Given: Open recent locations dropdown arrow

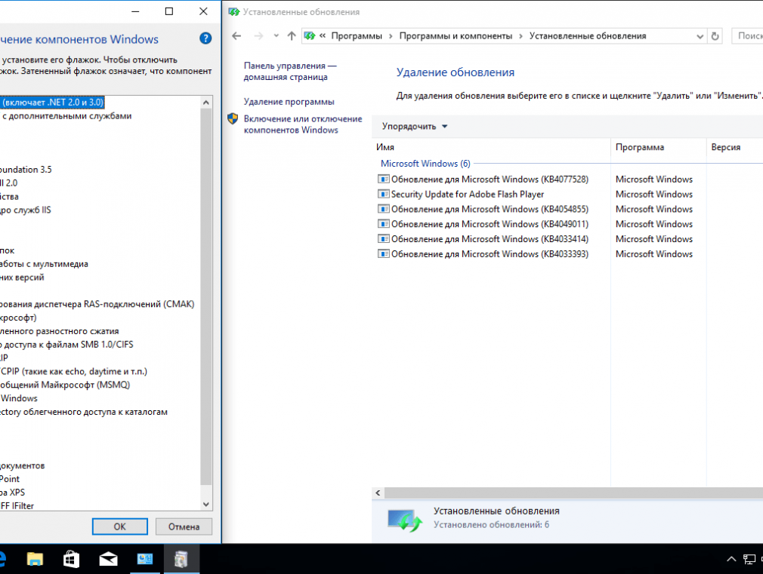Looking at the screenshot, I should click(276, 36).
